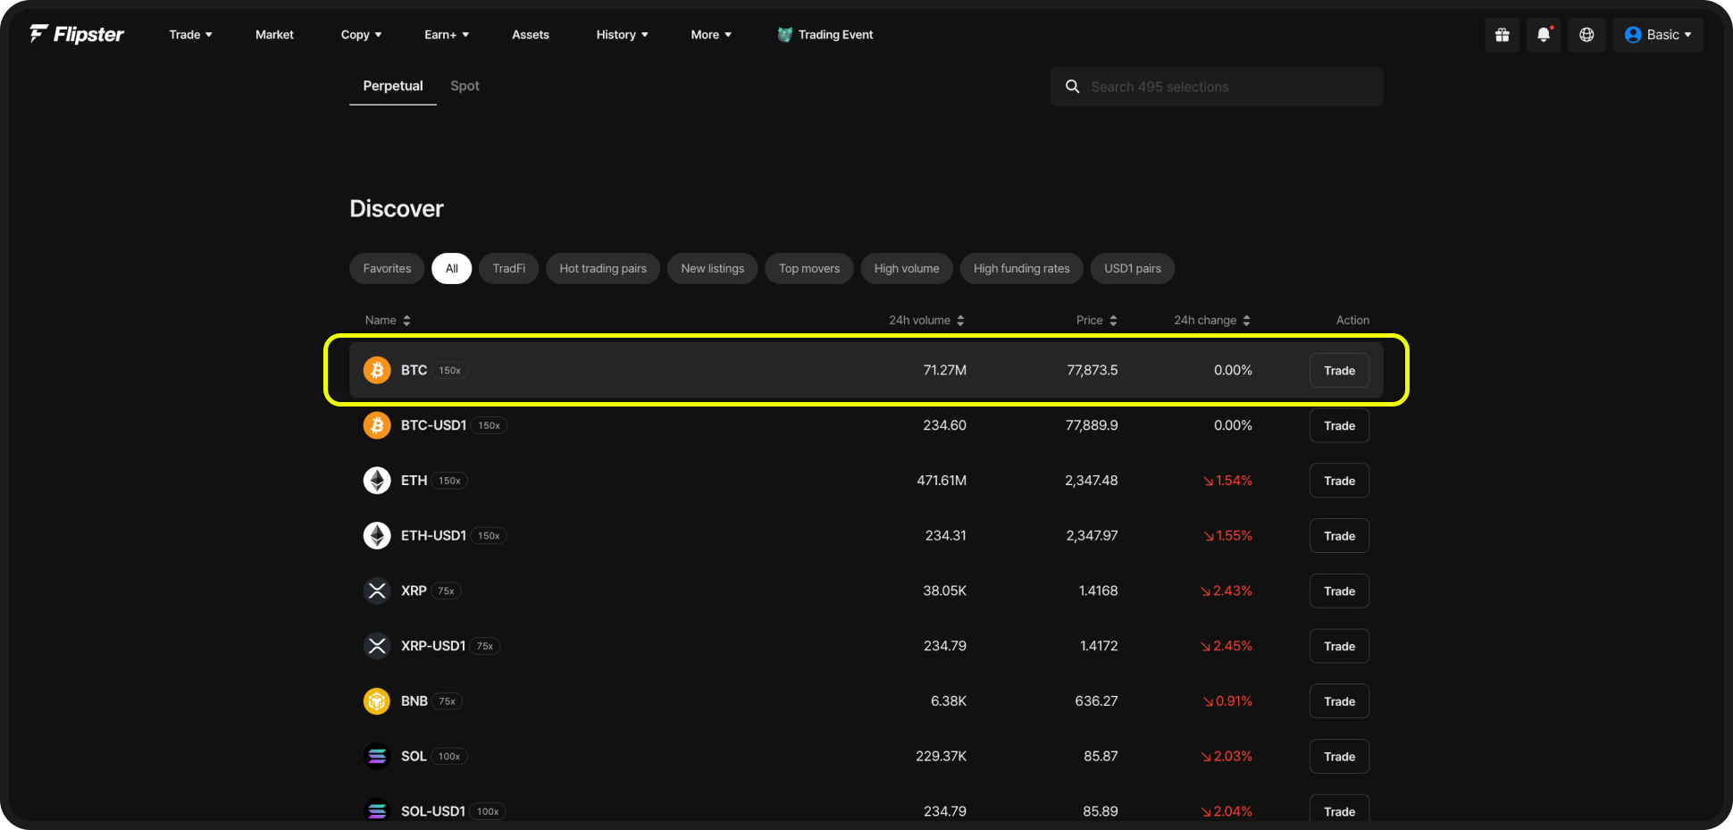This screenshot has width=1733, height=830.
Task: Click the BNB price 636.27
Action: (1096, 701)
